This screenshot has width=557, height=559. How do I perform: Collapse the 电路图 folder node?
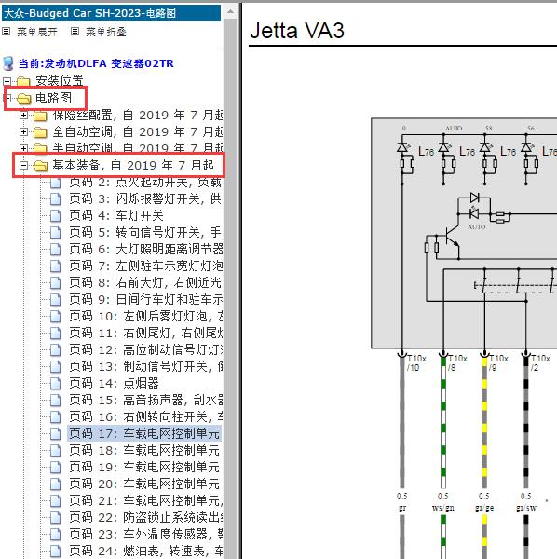pos(7,98)
